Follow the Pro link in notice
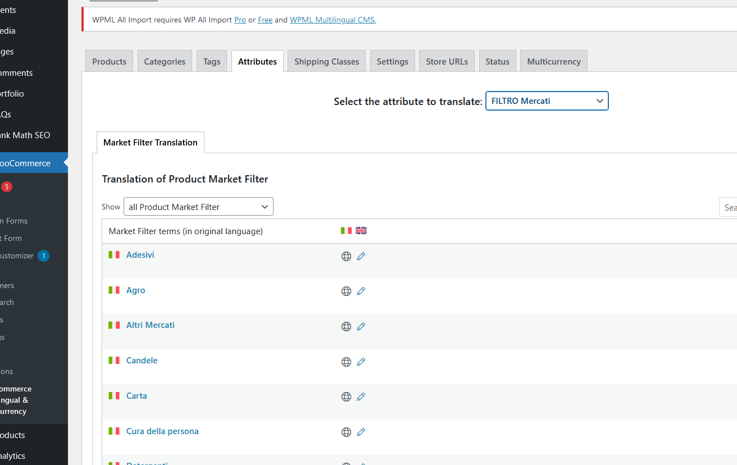737x465 pixels. point(240,20)
